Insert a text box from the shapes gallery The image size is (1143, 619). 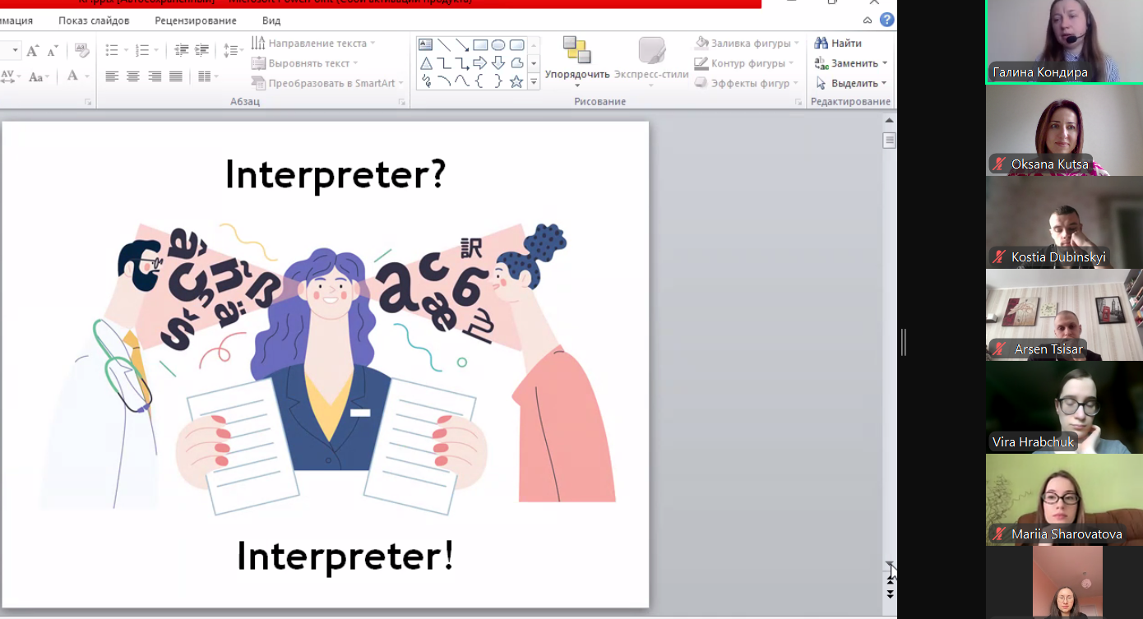pos(426,45)
